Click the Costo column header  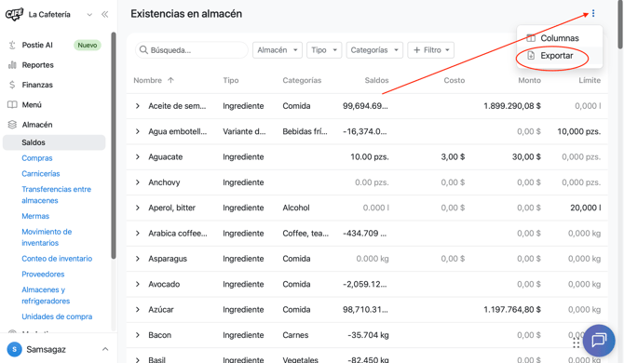click(454, 80)
